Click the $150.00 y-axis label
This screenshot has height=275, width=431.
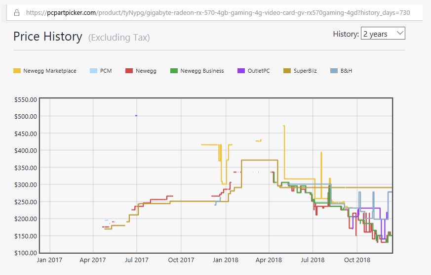pyautogui.click(x=26, y=236)
